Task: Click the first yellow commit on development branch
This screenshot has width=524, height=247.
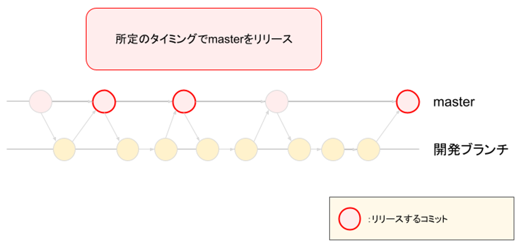Action: (64, 149)
